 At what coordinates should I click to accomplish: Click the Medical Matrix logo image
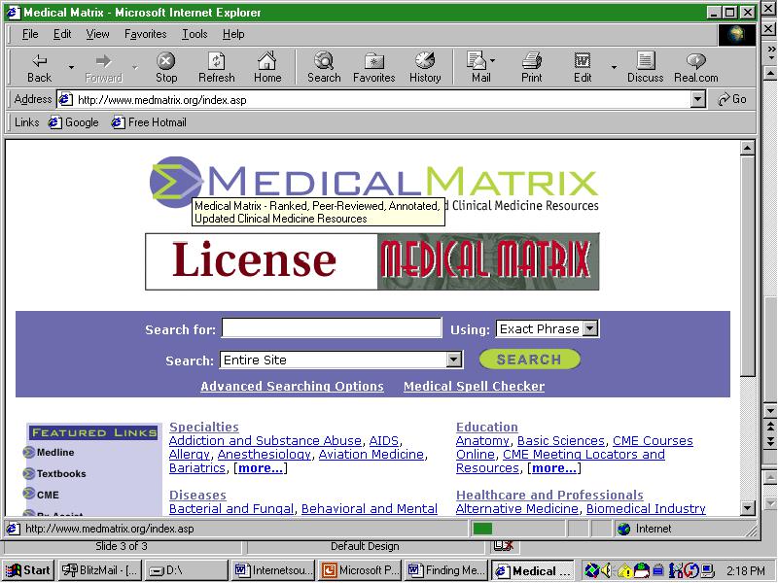[x=374, y=184]
